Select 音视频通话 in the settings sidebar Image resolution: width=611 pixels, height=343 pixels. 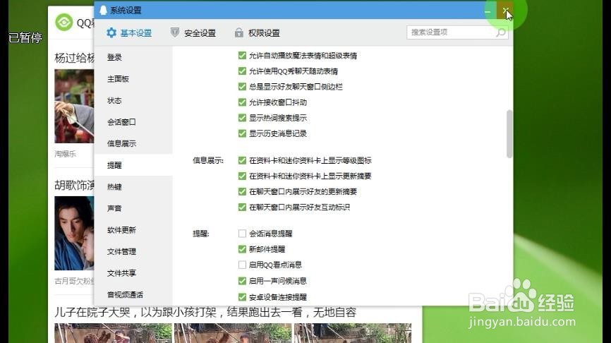pos(133,295)
